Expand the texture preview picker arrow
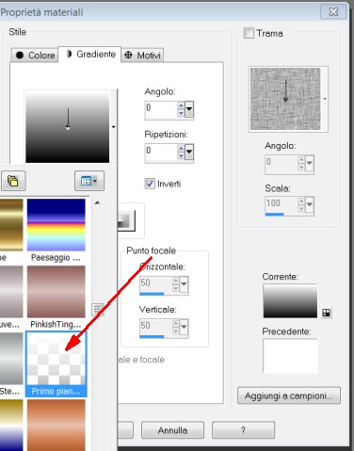Screen dimensions: 354x451 [x=325, y=99]
